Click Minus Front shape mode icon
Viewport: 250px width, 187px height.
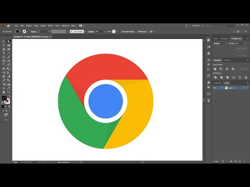click(221, 69)
